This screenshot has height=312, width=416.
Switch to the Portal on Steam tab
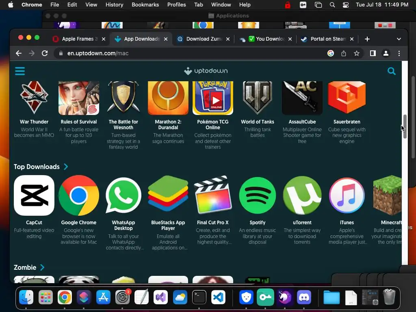tap(328, 39)
